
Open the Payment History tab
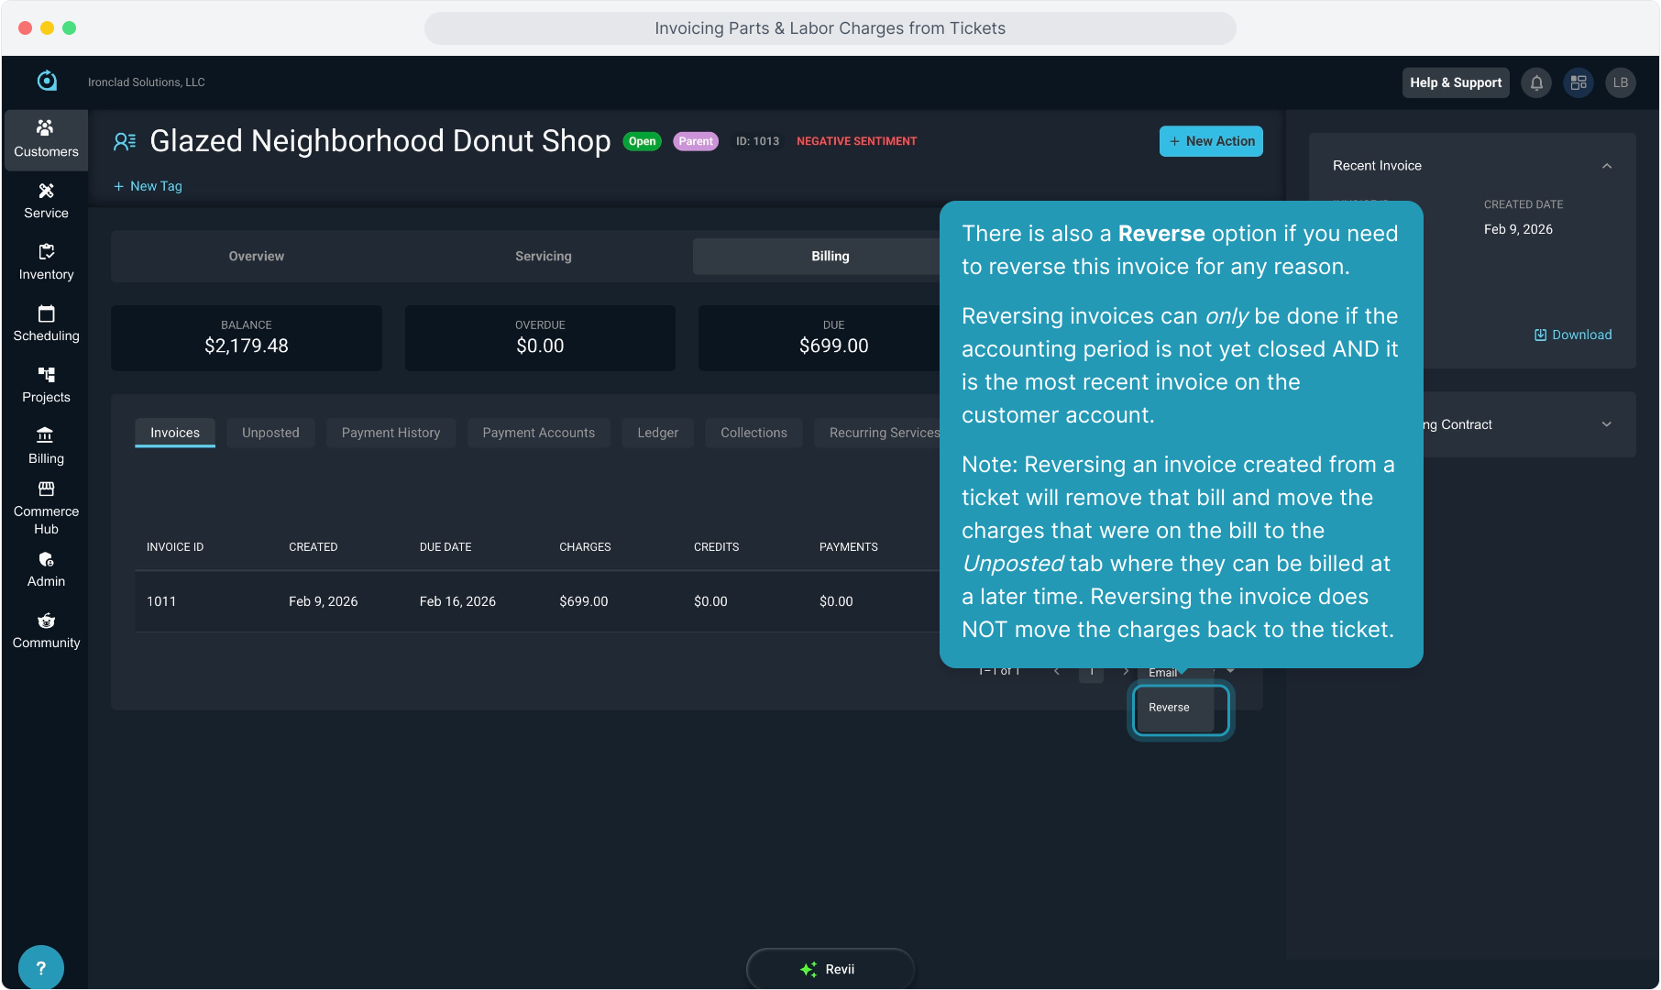click(390, 433)
